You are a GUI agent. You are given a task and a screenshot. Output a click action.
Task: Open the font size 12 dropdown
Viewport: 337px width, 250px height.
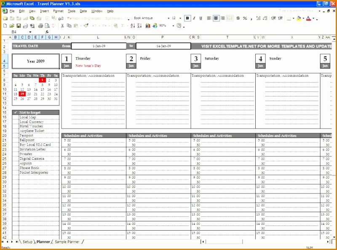click(x=180, y=18)
